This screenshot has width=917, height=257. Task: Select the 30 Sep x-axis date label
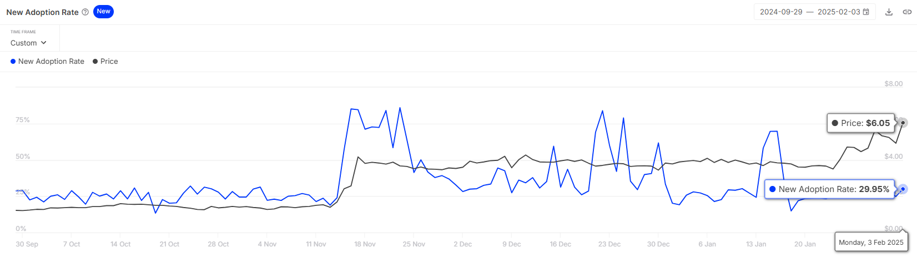click(27, 244)
